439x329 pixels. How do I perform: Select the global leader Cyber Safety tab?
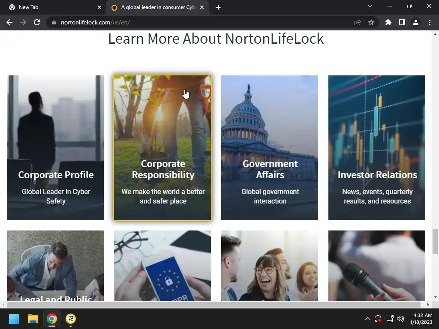(157, 7)
